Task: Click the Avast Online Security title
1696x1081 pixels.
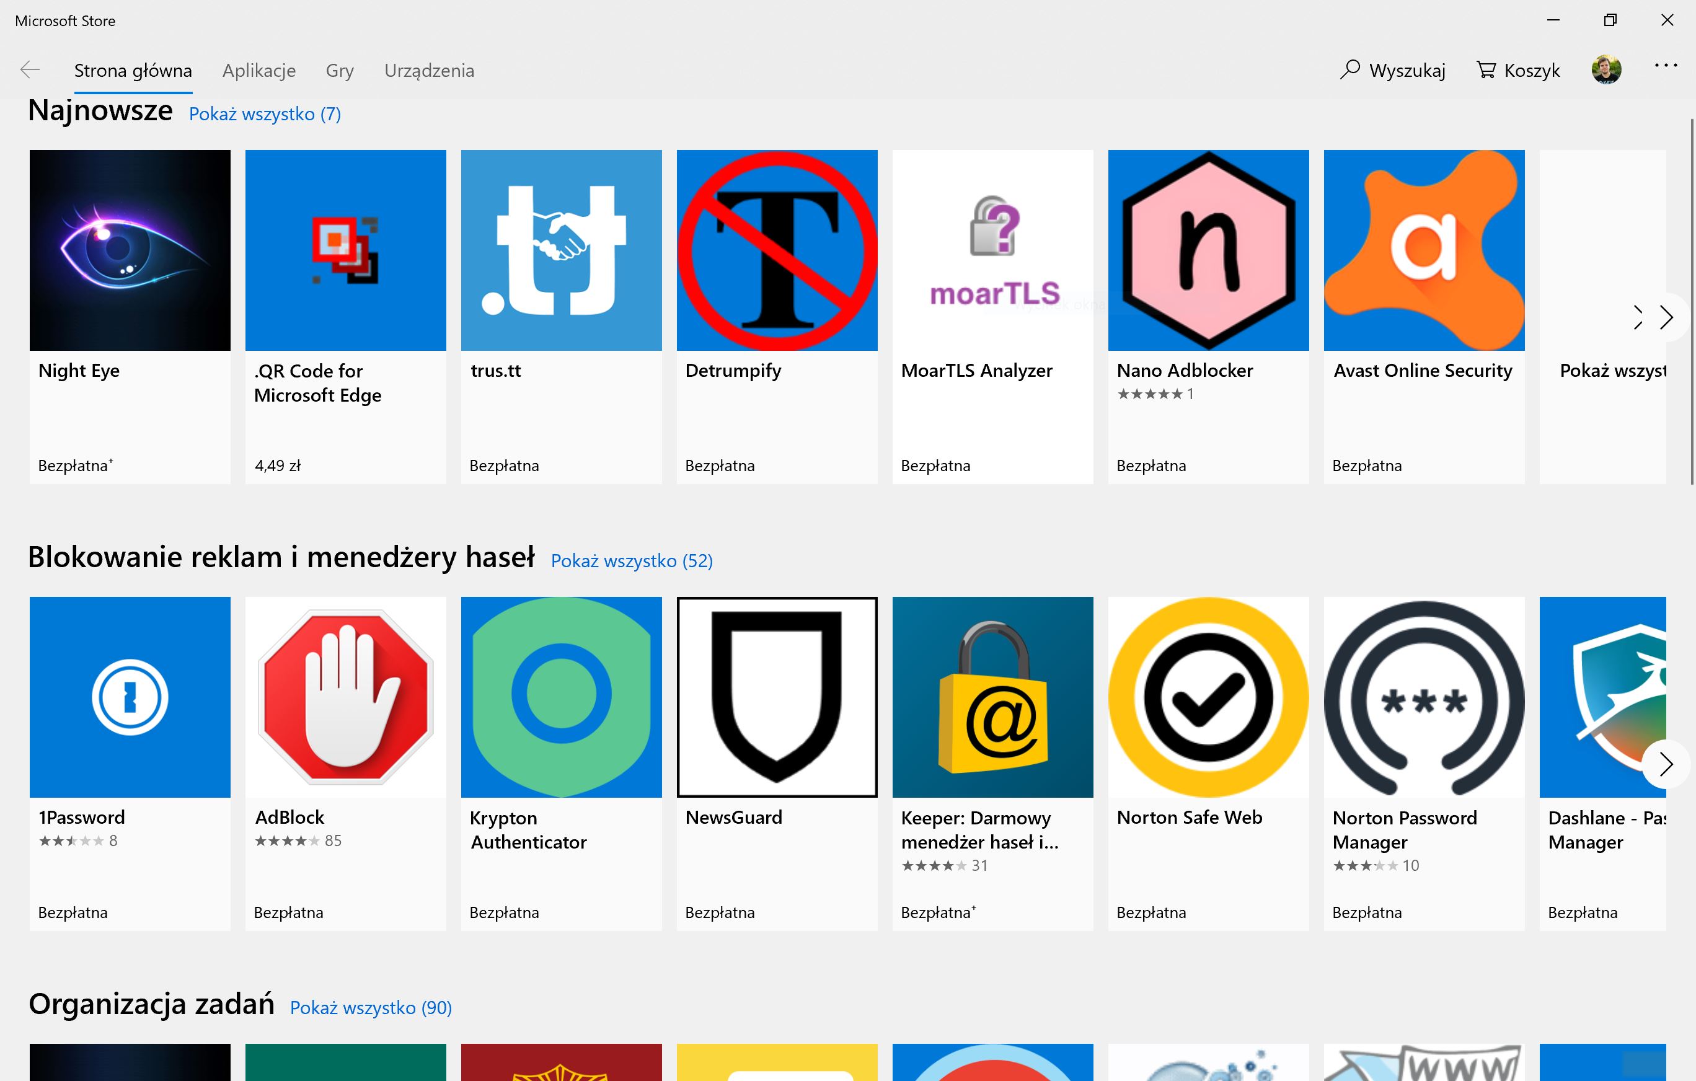Action: click(1423, 371)
